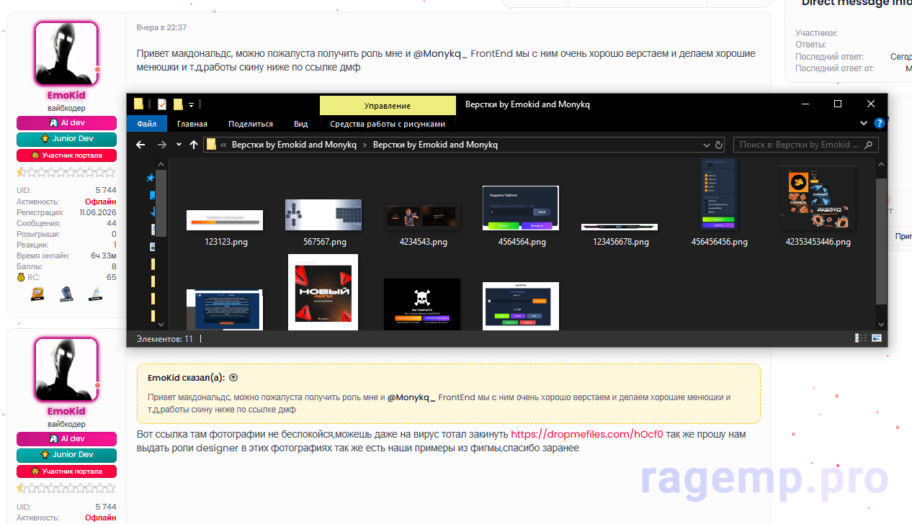912x524 pixels.
Task: Click the New folder quick access icon
Action: coord(178,104)
